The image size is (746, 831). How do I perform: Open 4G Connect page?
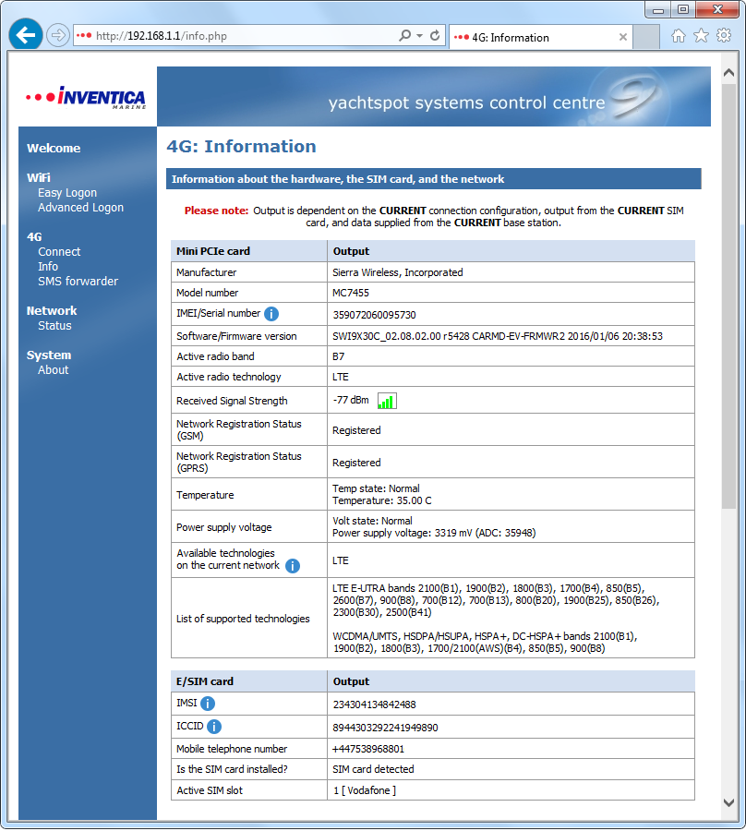59,252
